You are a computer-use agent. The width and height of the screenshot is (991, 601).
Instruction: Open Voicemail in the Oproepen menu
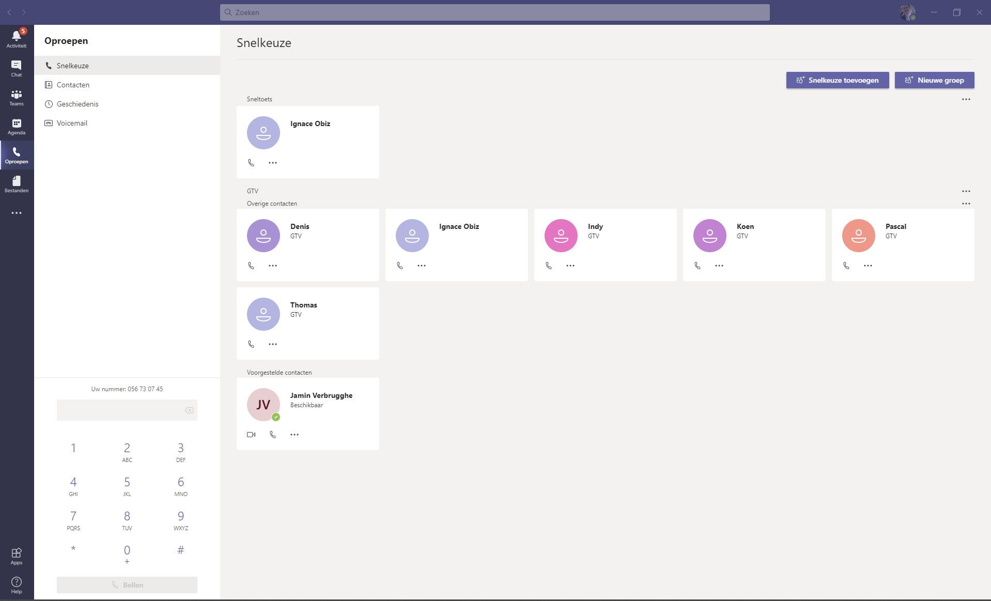127,123
